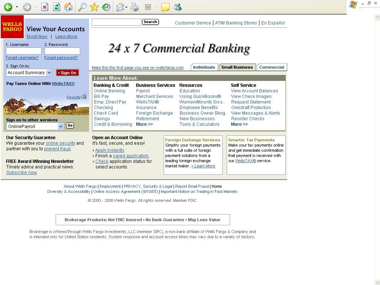Image resolution: width=380 pixels, height=285 pixels.
Task: Open the saved application link
Action: point(131,155)
